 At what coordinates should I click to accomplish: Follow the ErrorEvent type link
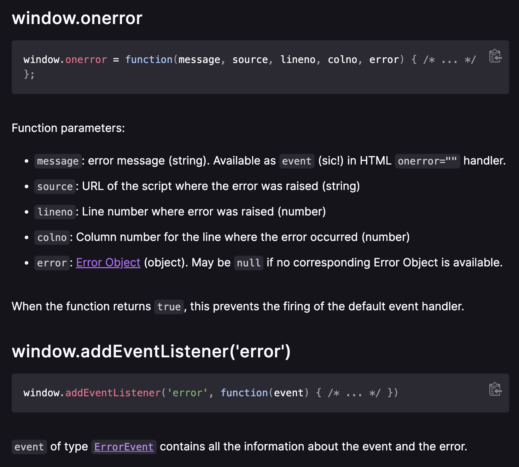[124, 446]
